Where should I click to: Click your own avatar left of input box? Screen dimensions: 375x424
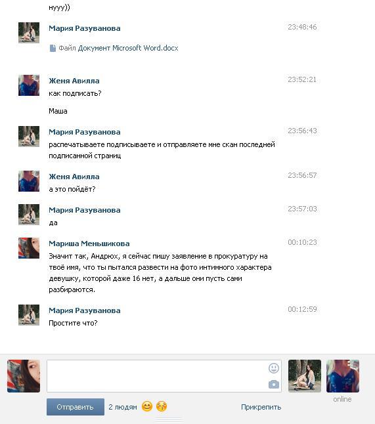tap(24, 376)
